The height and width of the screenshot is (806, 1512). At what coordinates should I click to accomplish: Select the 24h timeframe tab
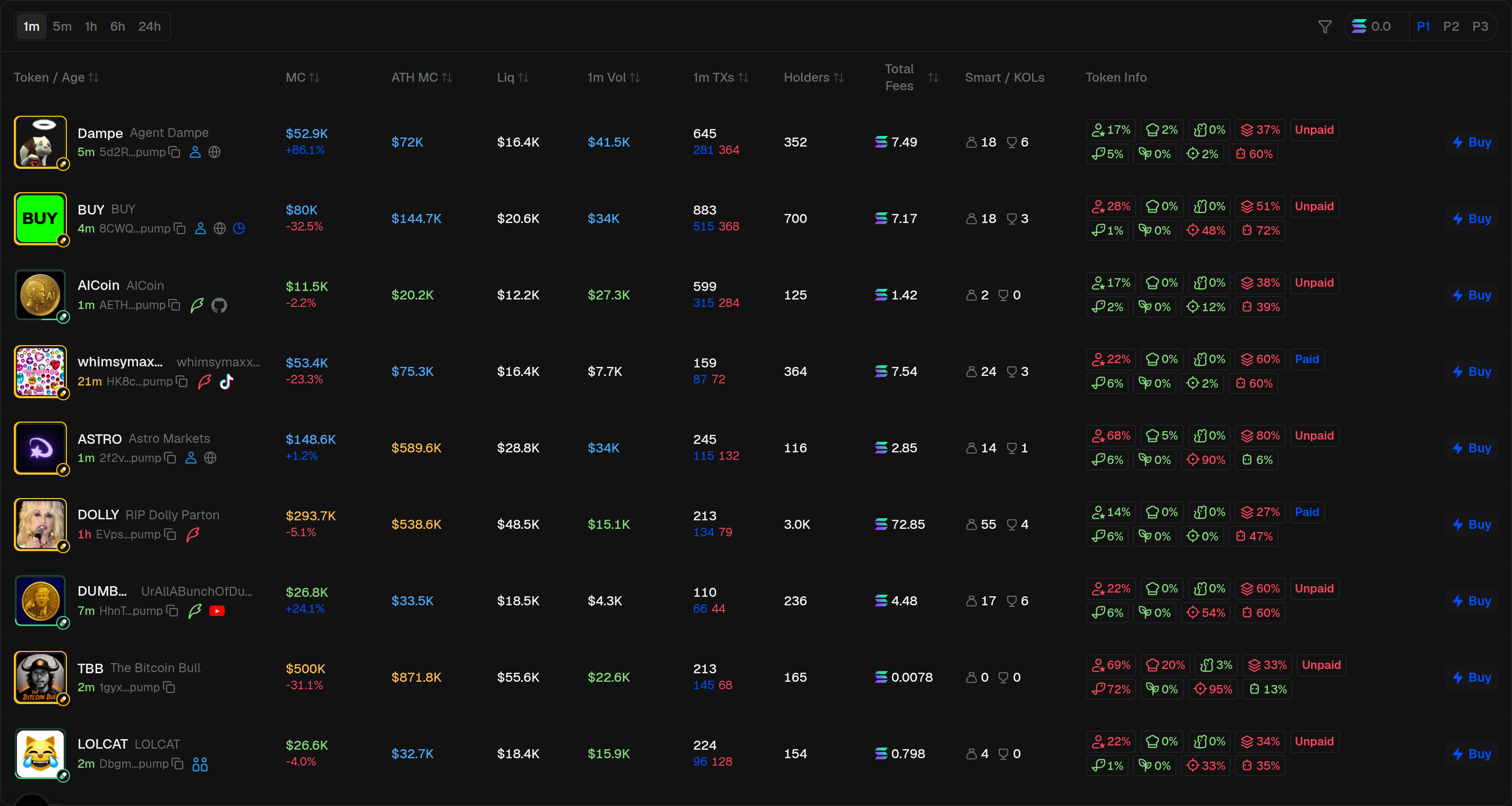pos(149,27)
